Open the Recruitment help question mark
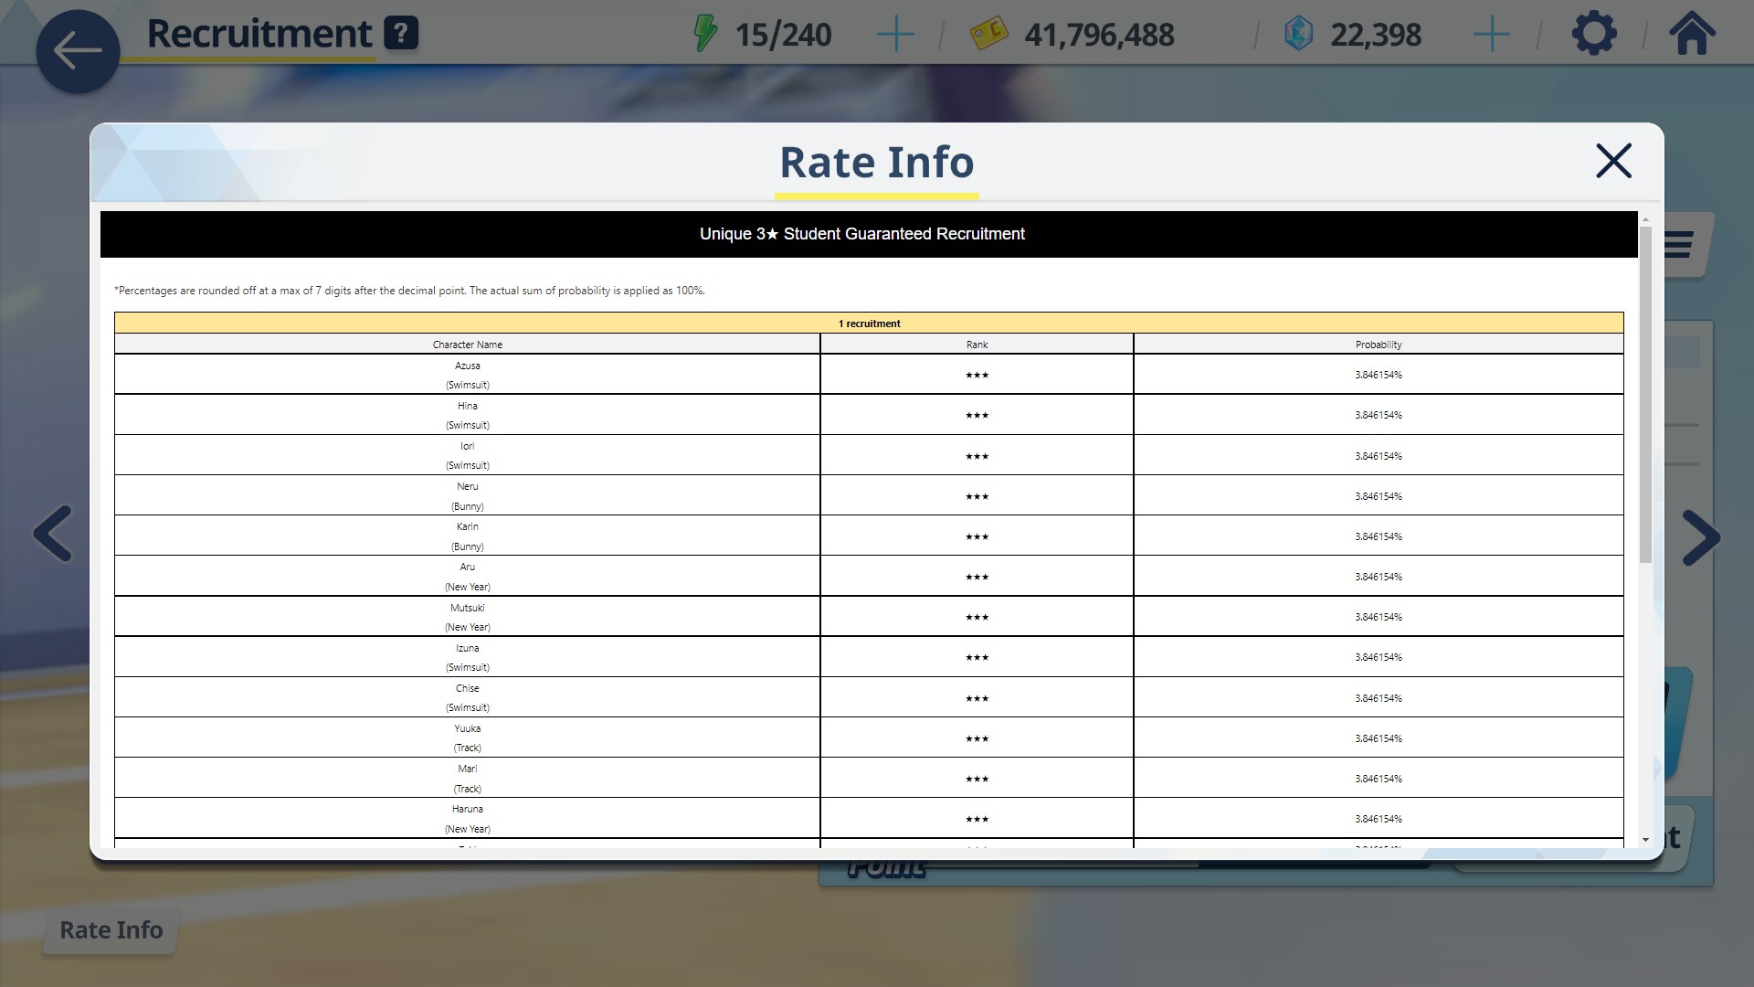 coord(401,34)
